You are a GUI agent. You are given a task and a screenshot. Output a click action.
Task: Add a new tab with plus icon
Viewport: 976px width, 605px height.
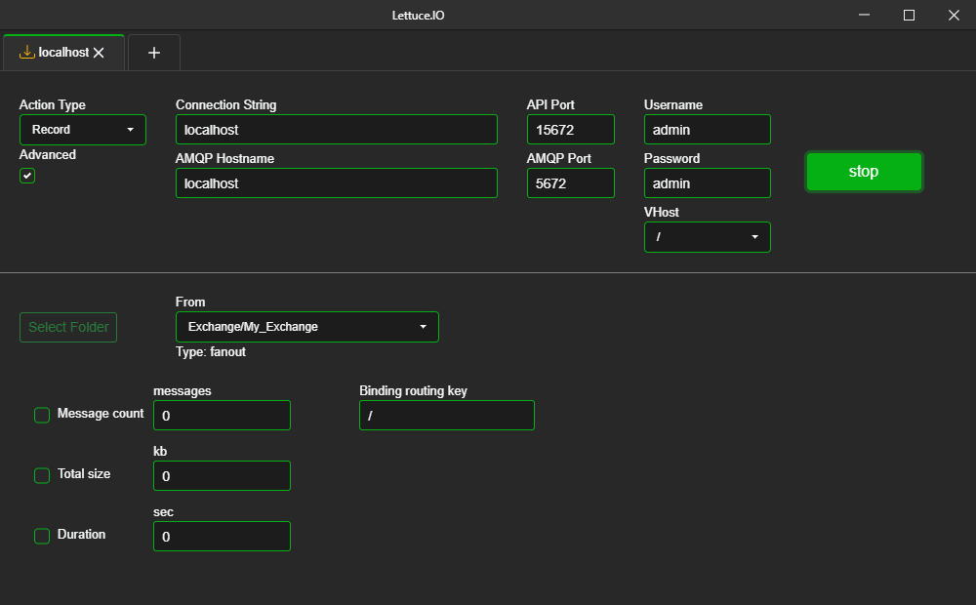pyautogui.click(x=154, y=53)
